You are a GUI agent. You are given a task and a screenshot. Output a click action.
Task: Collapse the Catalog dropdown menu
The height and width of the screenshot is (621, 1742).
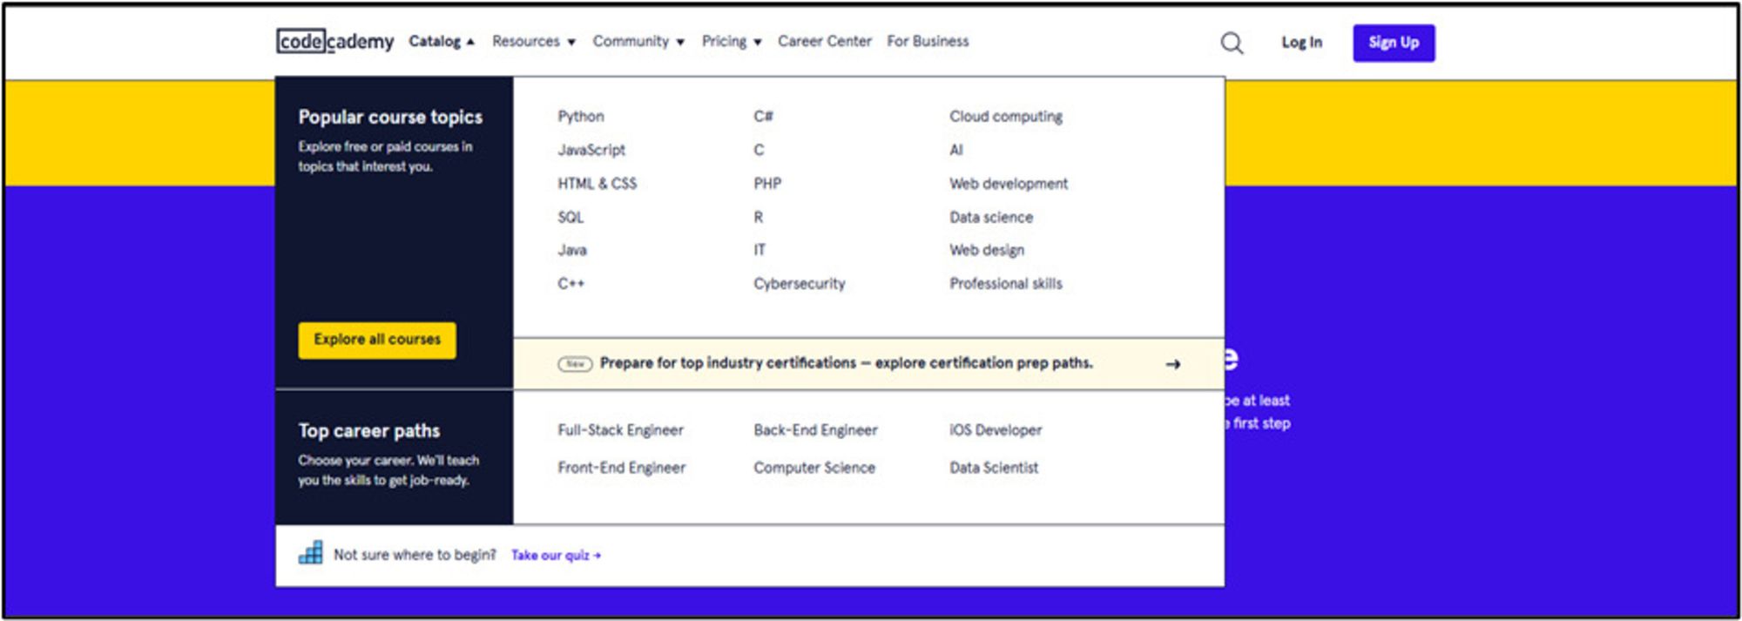coord(442,41)
